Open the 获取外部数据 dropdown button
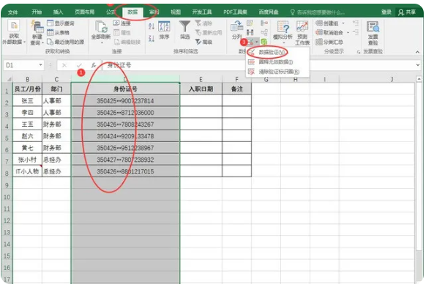 pyautogui.click(x=14, y=33)
